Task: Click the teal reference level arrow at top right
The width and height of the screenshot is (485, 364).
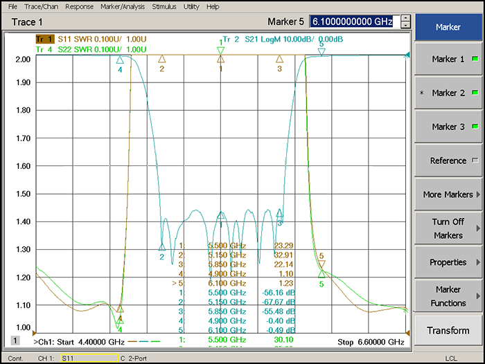Action: click(x=407, y=55)
